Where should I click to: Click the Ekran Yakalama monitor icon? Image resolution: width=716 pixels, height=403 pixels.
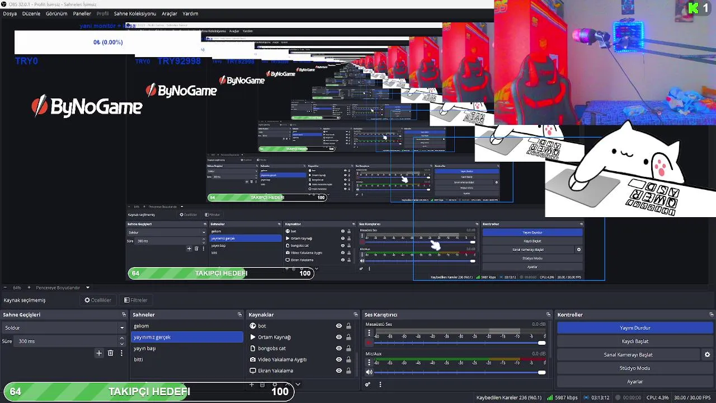pyautogui.click(x=253, y=371)
